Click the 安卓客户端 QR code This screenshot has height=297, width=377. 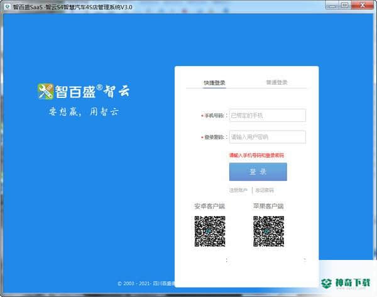click(210, 231)
